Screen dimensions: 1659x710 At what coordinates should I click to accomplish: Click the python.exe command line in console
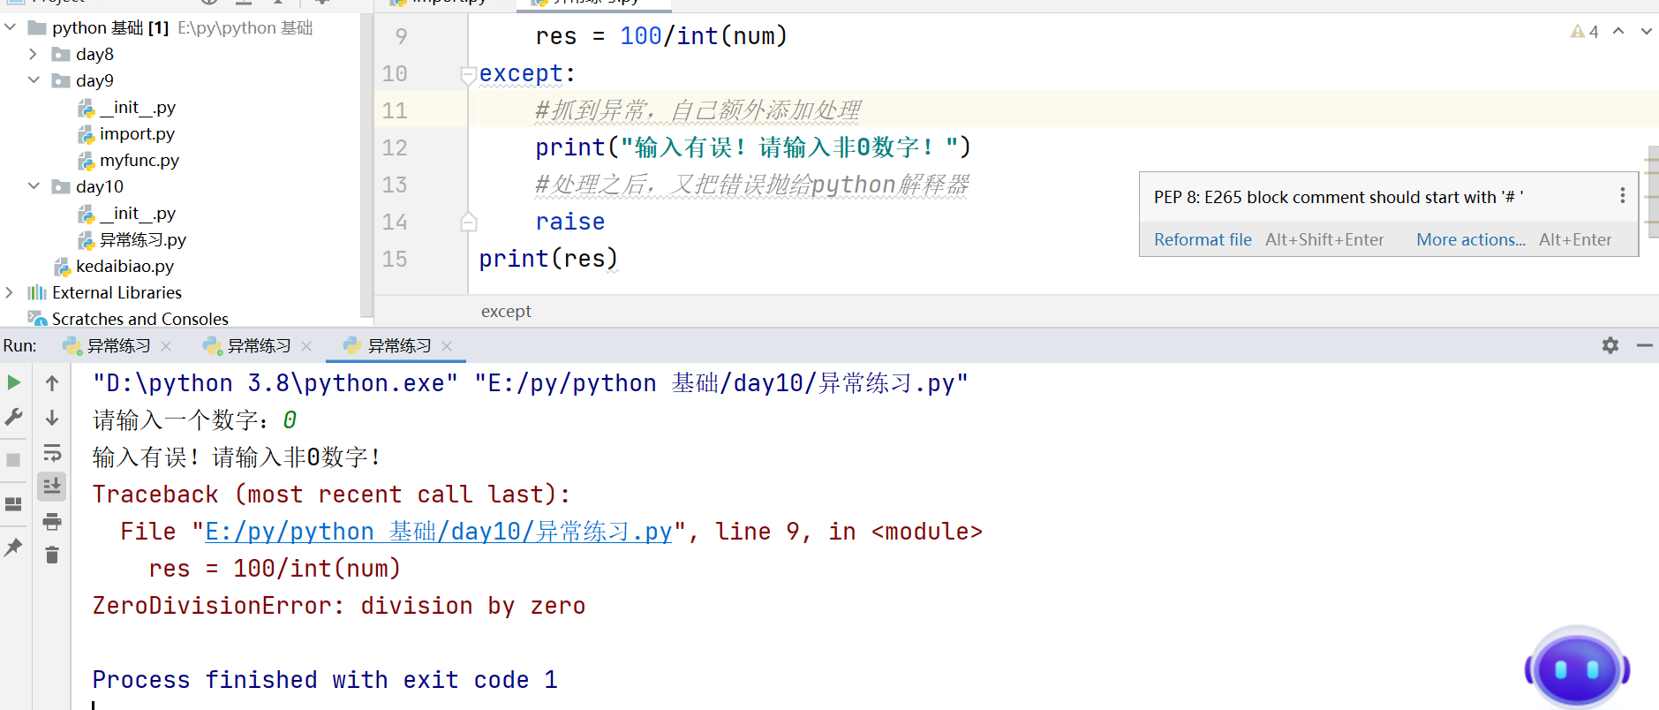pyautogui.click(x=531, y=383)
